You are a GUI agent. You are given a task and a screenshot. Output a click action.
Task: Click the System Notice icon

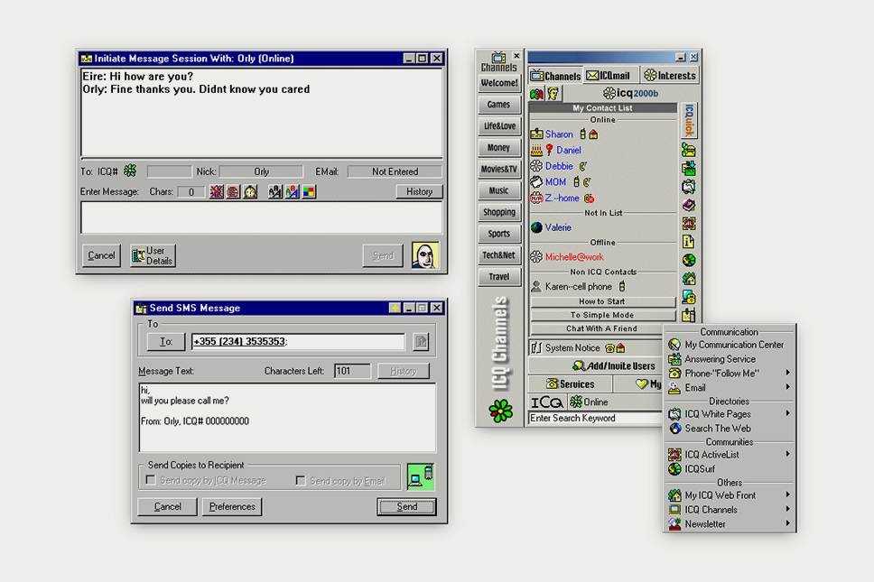pyautogui.click(x=536, y=348)
